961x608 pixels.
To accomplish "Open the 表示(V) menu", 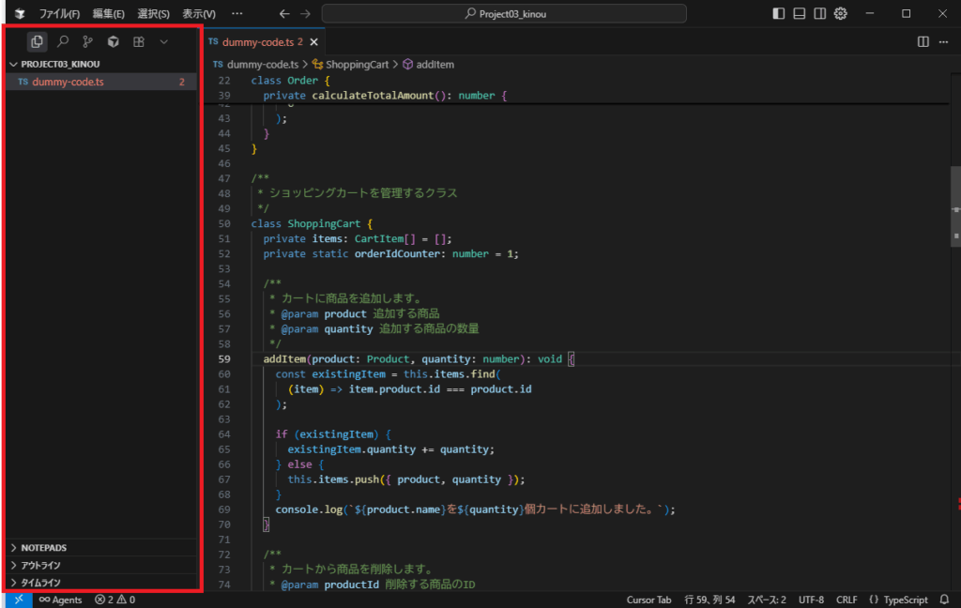I will 199,13.
